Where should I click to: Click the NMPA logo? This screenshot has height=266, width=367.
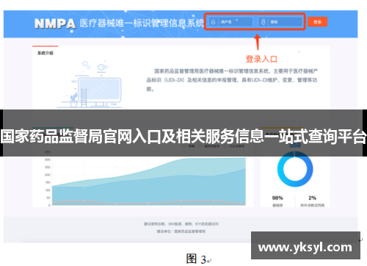(x=55, y=24)
